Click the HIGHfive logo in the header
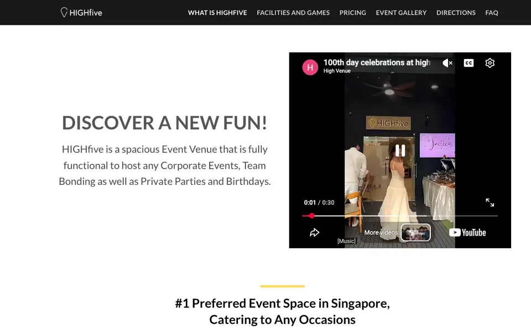Screen dimensions: 531x331 coord(81,13)
